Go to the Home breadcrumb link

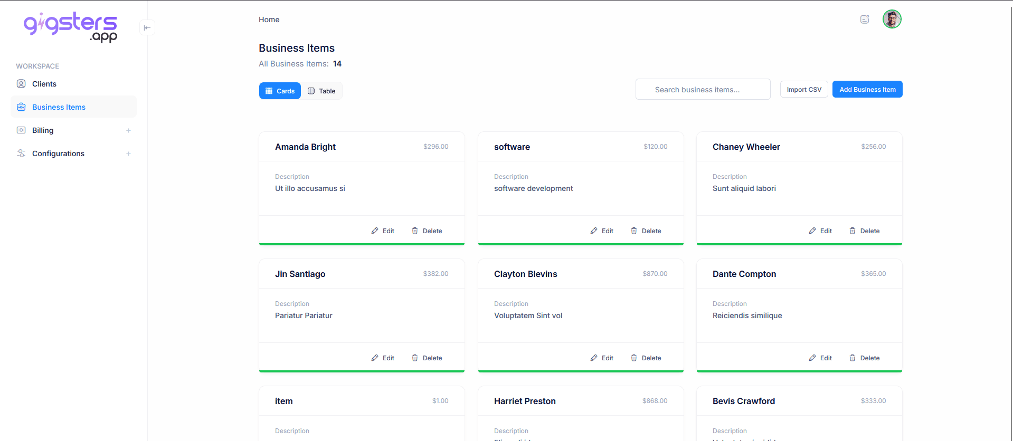pyautogui.click(x=269, y=20)
